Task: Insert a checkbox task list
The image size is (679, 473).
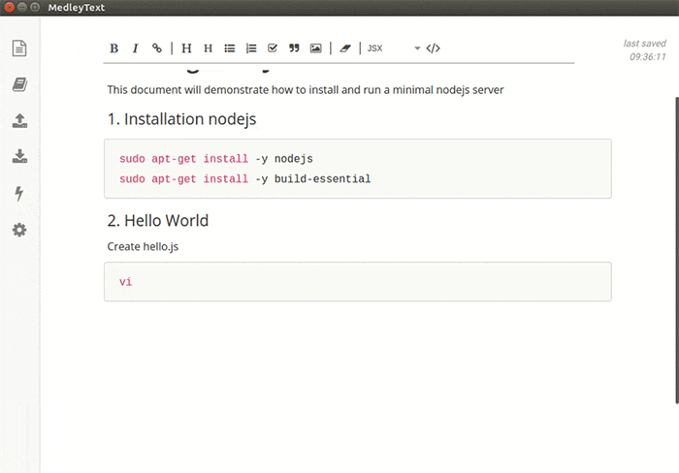Action: 273,47
